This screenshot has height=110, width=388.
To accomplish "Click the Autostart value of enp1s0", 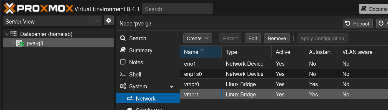I will [x=312, y=74].
